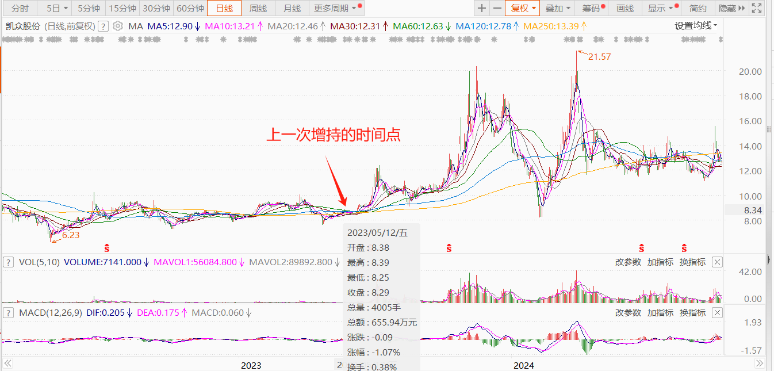Open the 5日 period dropdown
Viewport: 774px width, 371px height.
(x=56, y=8)
